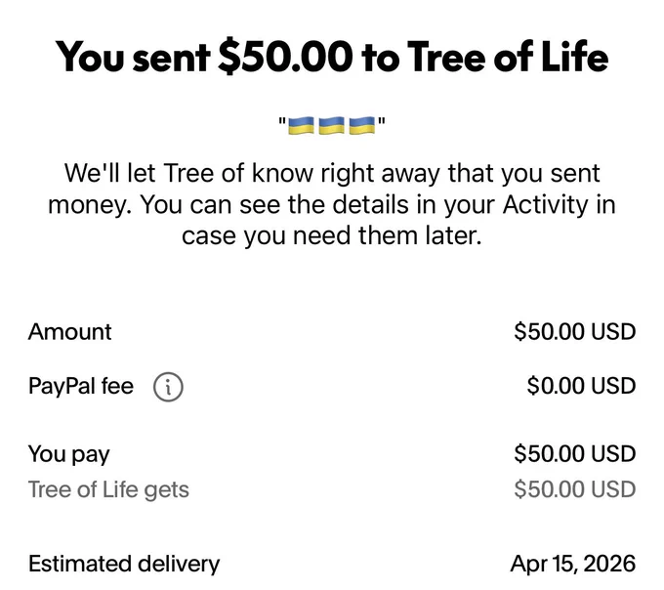
Task: Click the middle Ukraine flag emoji
Action: [332, 125]
